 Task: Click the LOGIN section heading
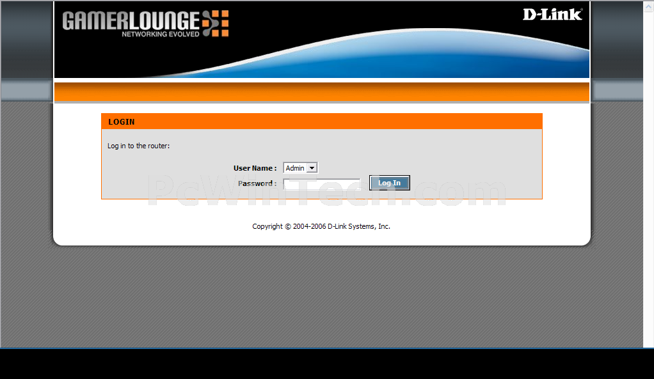pos(122,122)
